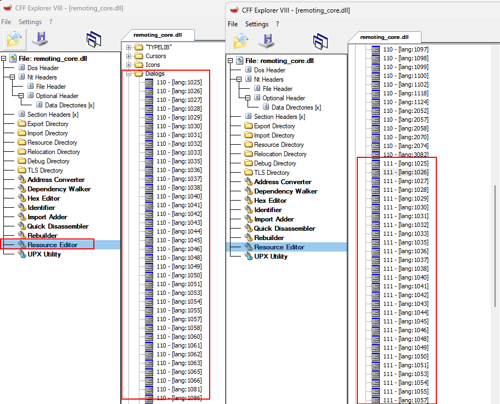
Task: Open Address Converter in right window
Action: coord(283,182)
